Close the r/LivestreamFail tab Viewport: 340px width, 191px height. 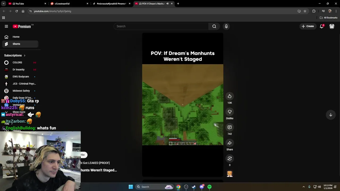pos(87,3)
